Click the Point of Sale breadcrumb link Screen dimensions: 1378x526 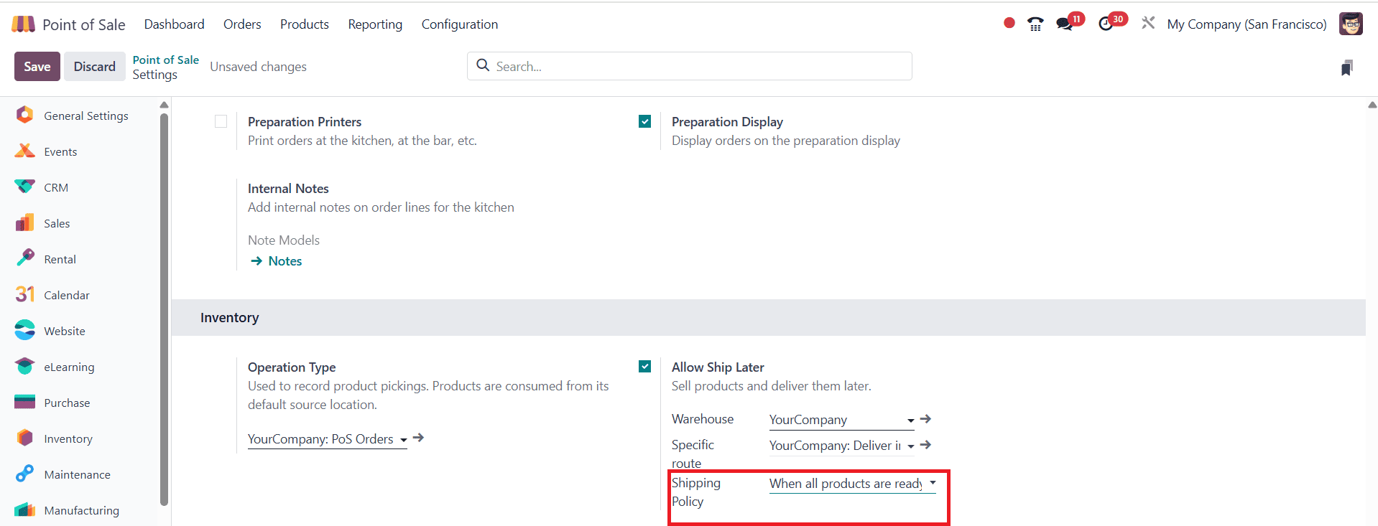(165, 60)
